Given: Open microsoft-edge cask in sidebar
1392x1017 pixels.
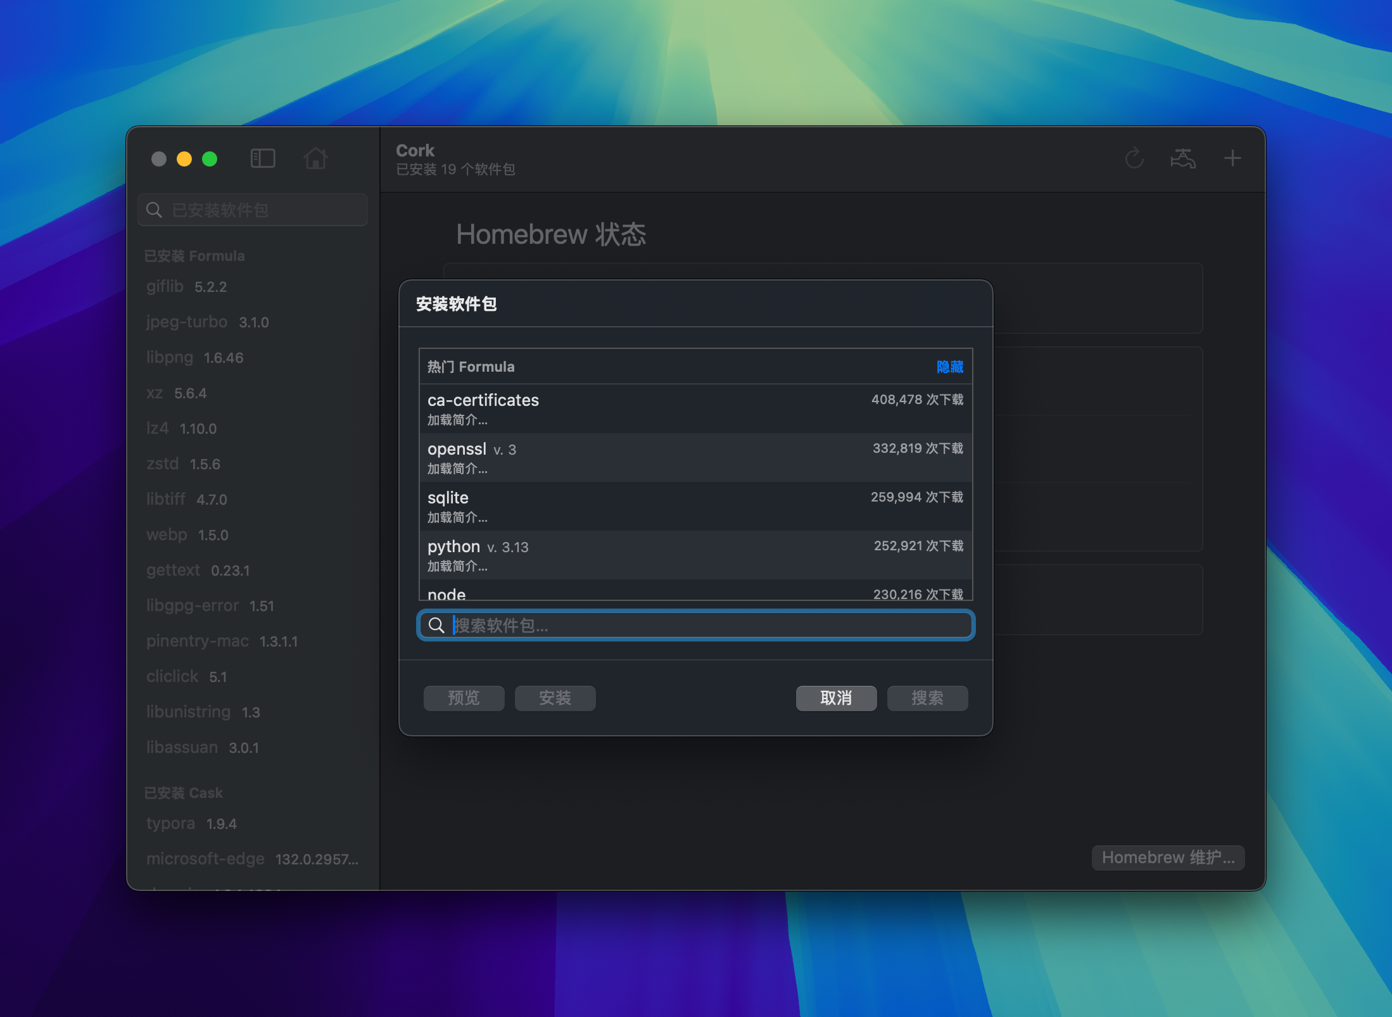Looking at the screenshot, I should point(253,859).
